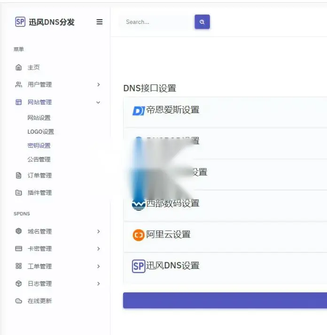Click the 菜单 section label
The width and height of the screenshot is (327, 335).
[x=19, y=49]
